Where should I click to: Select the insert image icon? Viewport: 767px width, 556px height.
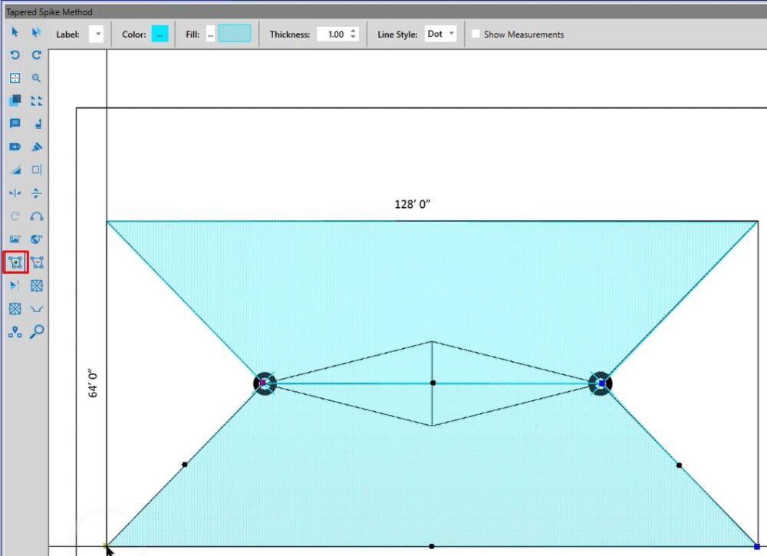coord(15,239)
